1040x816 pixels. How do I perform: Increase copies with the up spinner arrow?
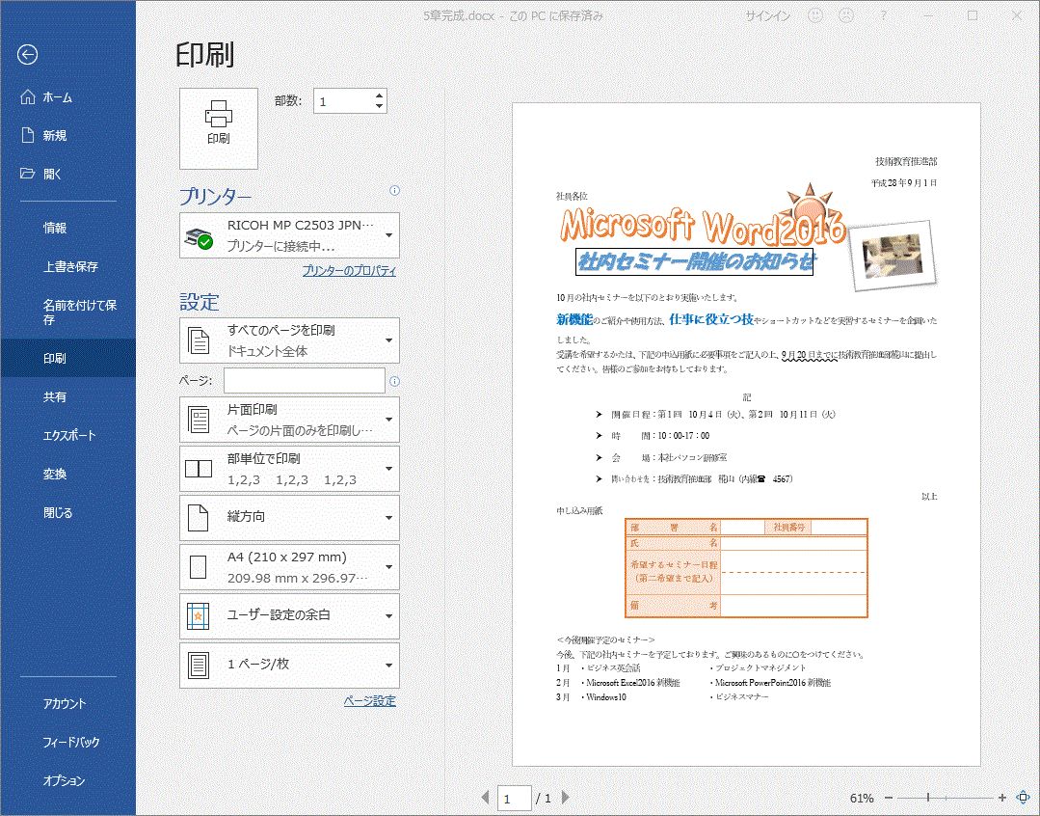pos(379,95)
